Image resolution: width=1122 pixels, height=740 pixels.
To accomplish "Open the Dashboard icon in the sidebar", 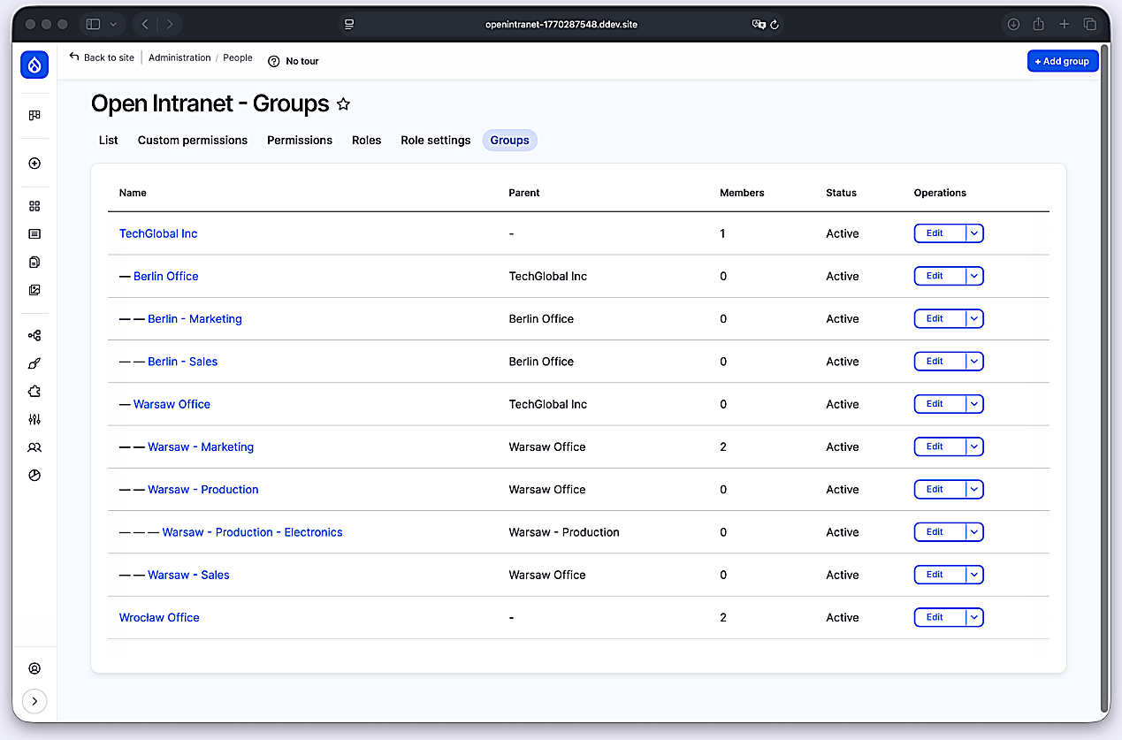I will [34, 115].
